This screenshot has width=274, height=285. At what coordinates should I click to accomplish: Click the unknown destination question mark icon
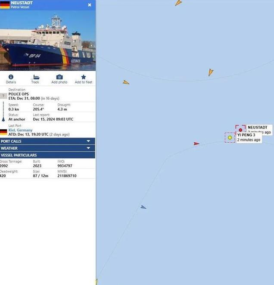(x=3, y=96)
